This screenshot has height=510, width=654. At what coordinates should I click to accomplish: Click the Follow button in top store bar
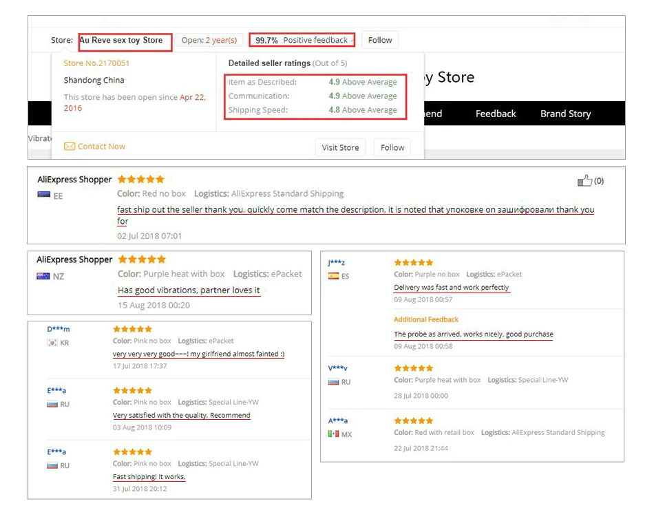pos(380,40)
